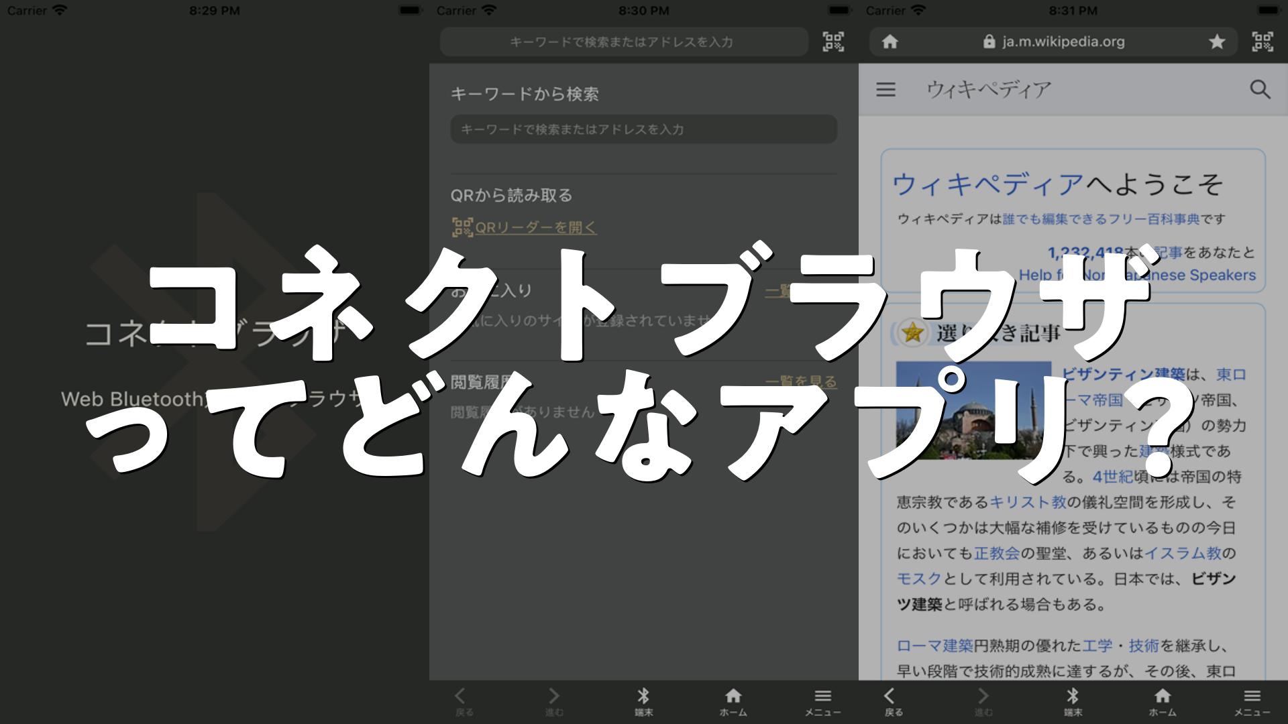The height and width of the screenshot is (724, 1288).
Task: Open Help for Non-Japanese Speakers link
Action: (1137, 275)
